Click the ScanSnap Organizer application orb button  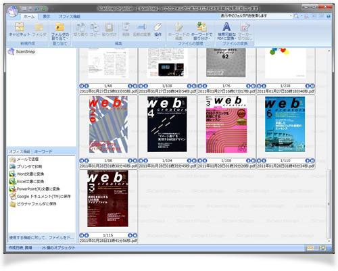pyautogui.click(x=13, y=11)
